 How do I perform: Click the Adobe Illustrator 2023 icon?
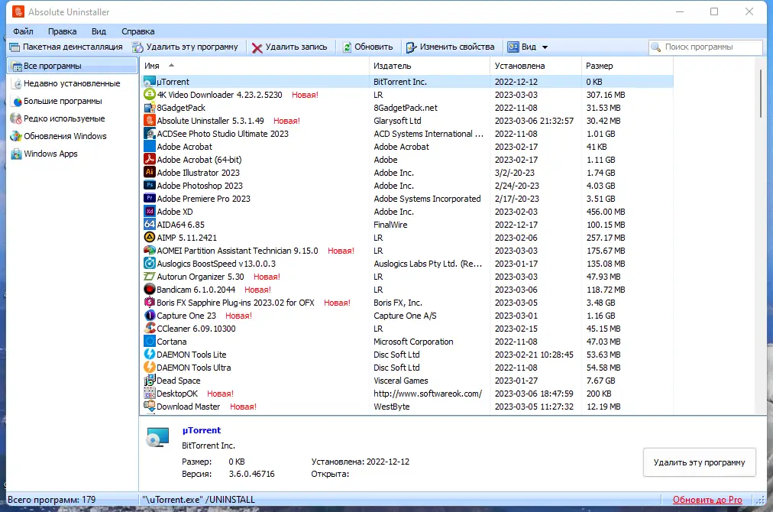[150, 172]
